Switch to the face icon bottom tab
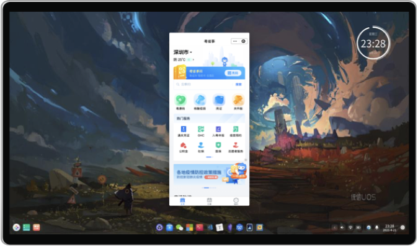 [x=236, y=201]
